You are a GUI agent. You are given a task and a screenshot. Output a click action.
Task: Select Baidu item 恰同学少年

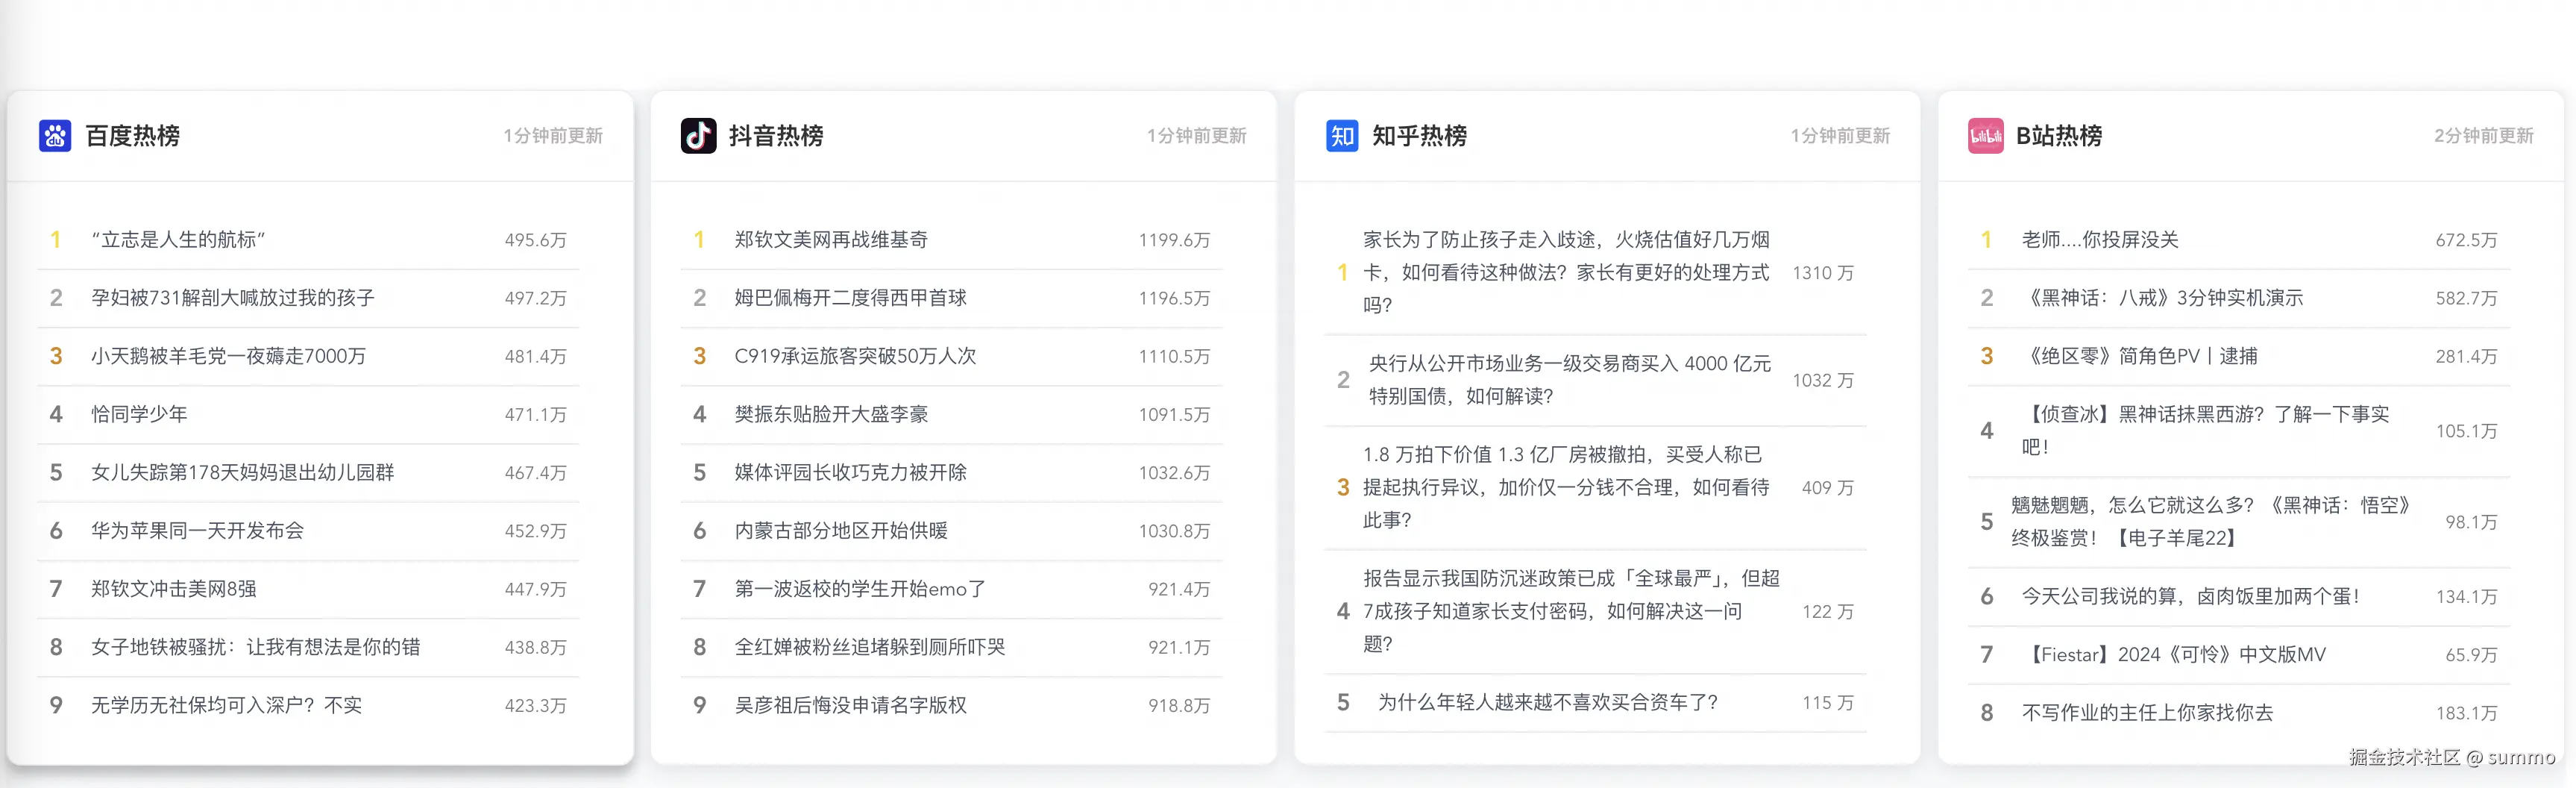(x=139, y=414)
